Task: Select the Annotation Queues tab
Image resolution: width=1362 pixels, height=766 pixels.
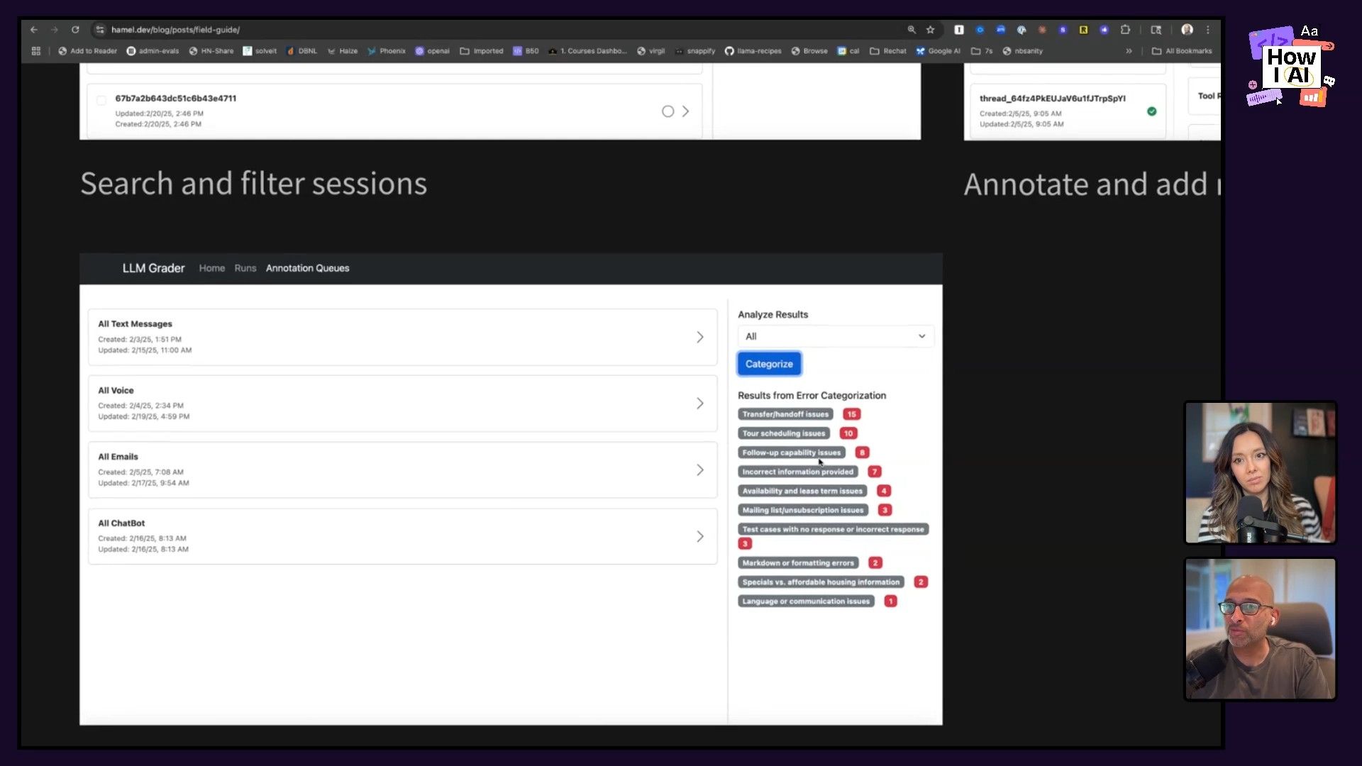Action: [307, 268]
